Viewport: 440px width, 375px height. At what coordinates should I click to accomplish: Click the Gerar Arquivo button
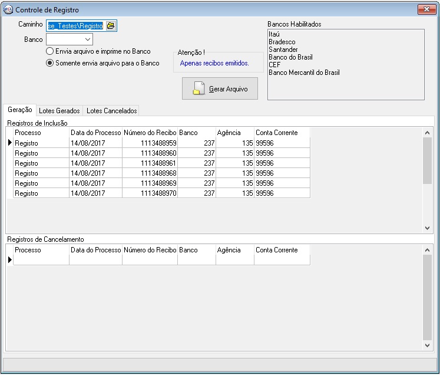coord(220,89)
